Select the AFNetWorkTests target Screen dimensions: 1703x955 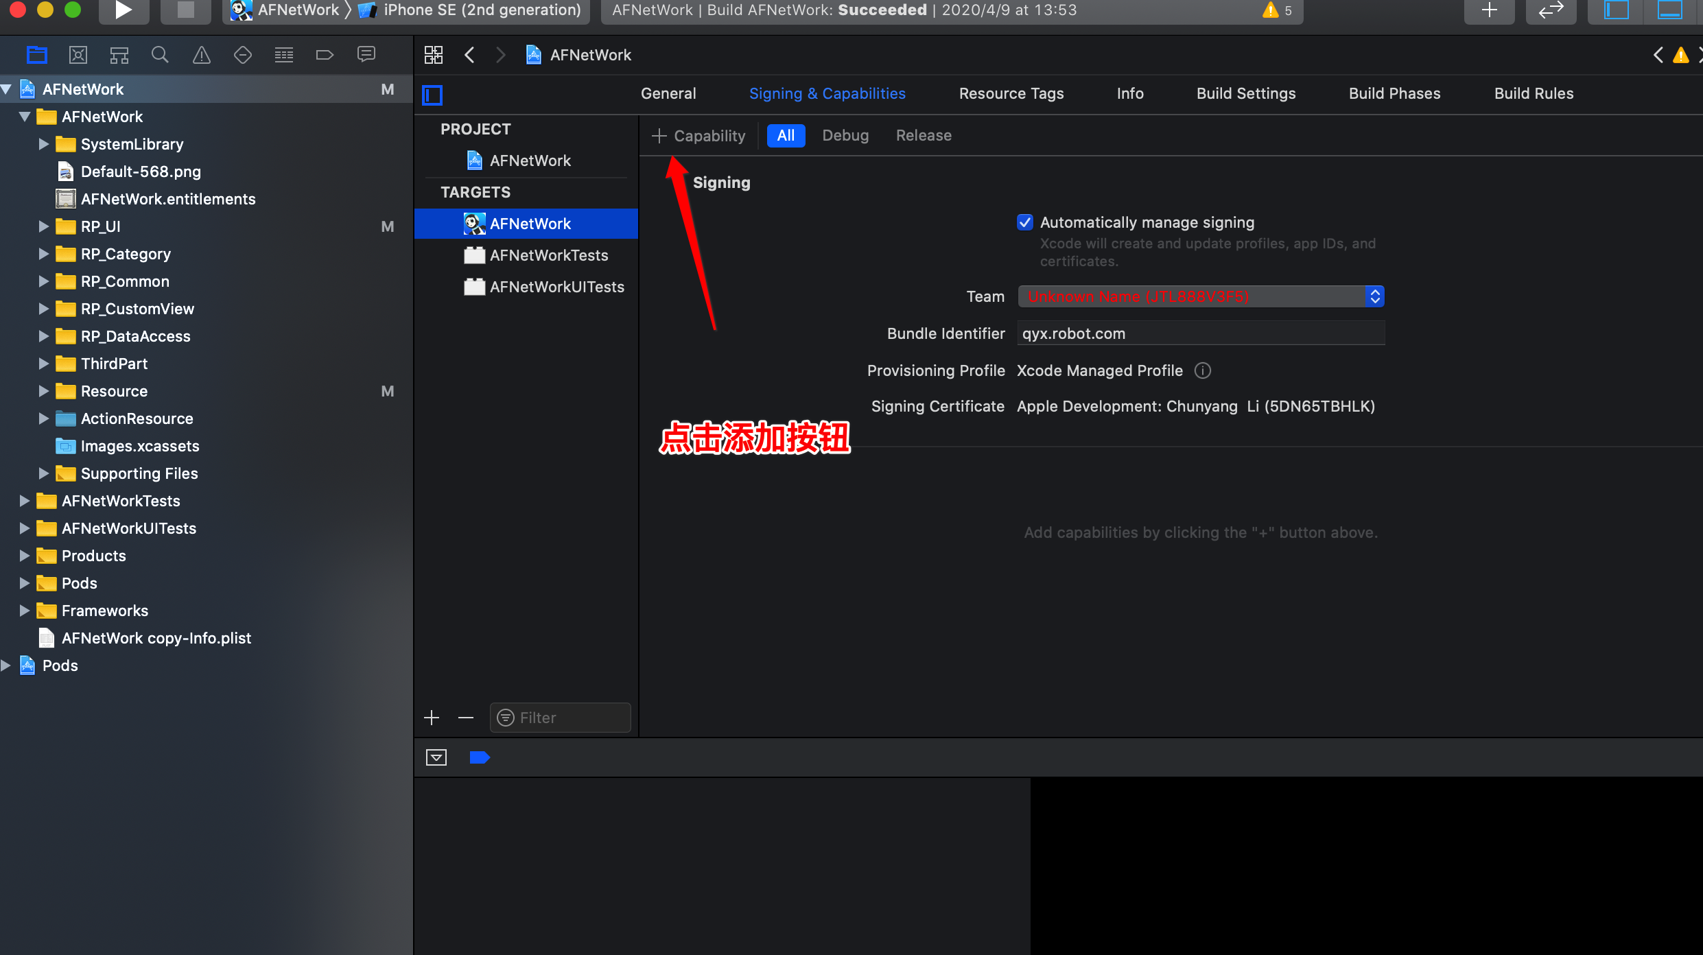click(548, 255)
